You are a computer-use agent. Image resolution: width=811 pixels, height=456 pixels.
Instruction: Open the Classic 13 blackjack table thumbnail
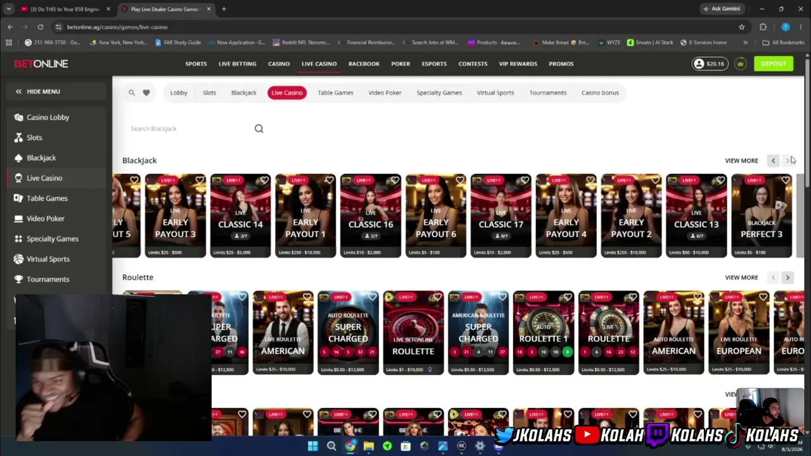coord(696,216)
